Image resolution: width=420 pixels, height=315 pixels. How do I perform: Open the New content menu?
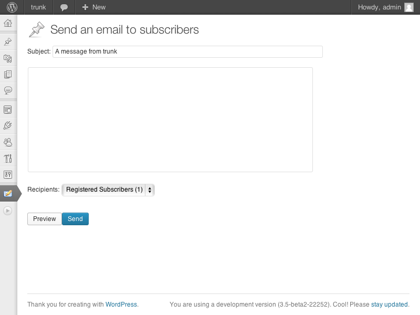coord(94,7)
